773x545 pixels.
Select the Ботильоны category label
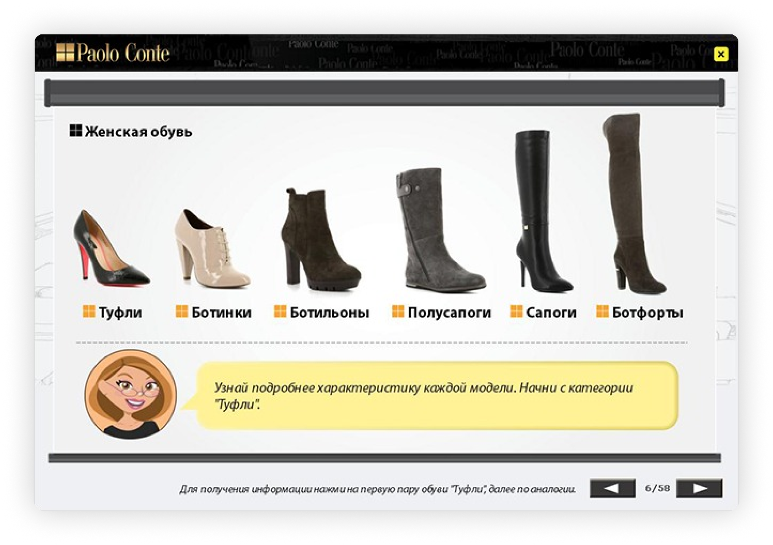(x=329, y=312)
